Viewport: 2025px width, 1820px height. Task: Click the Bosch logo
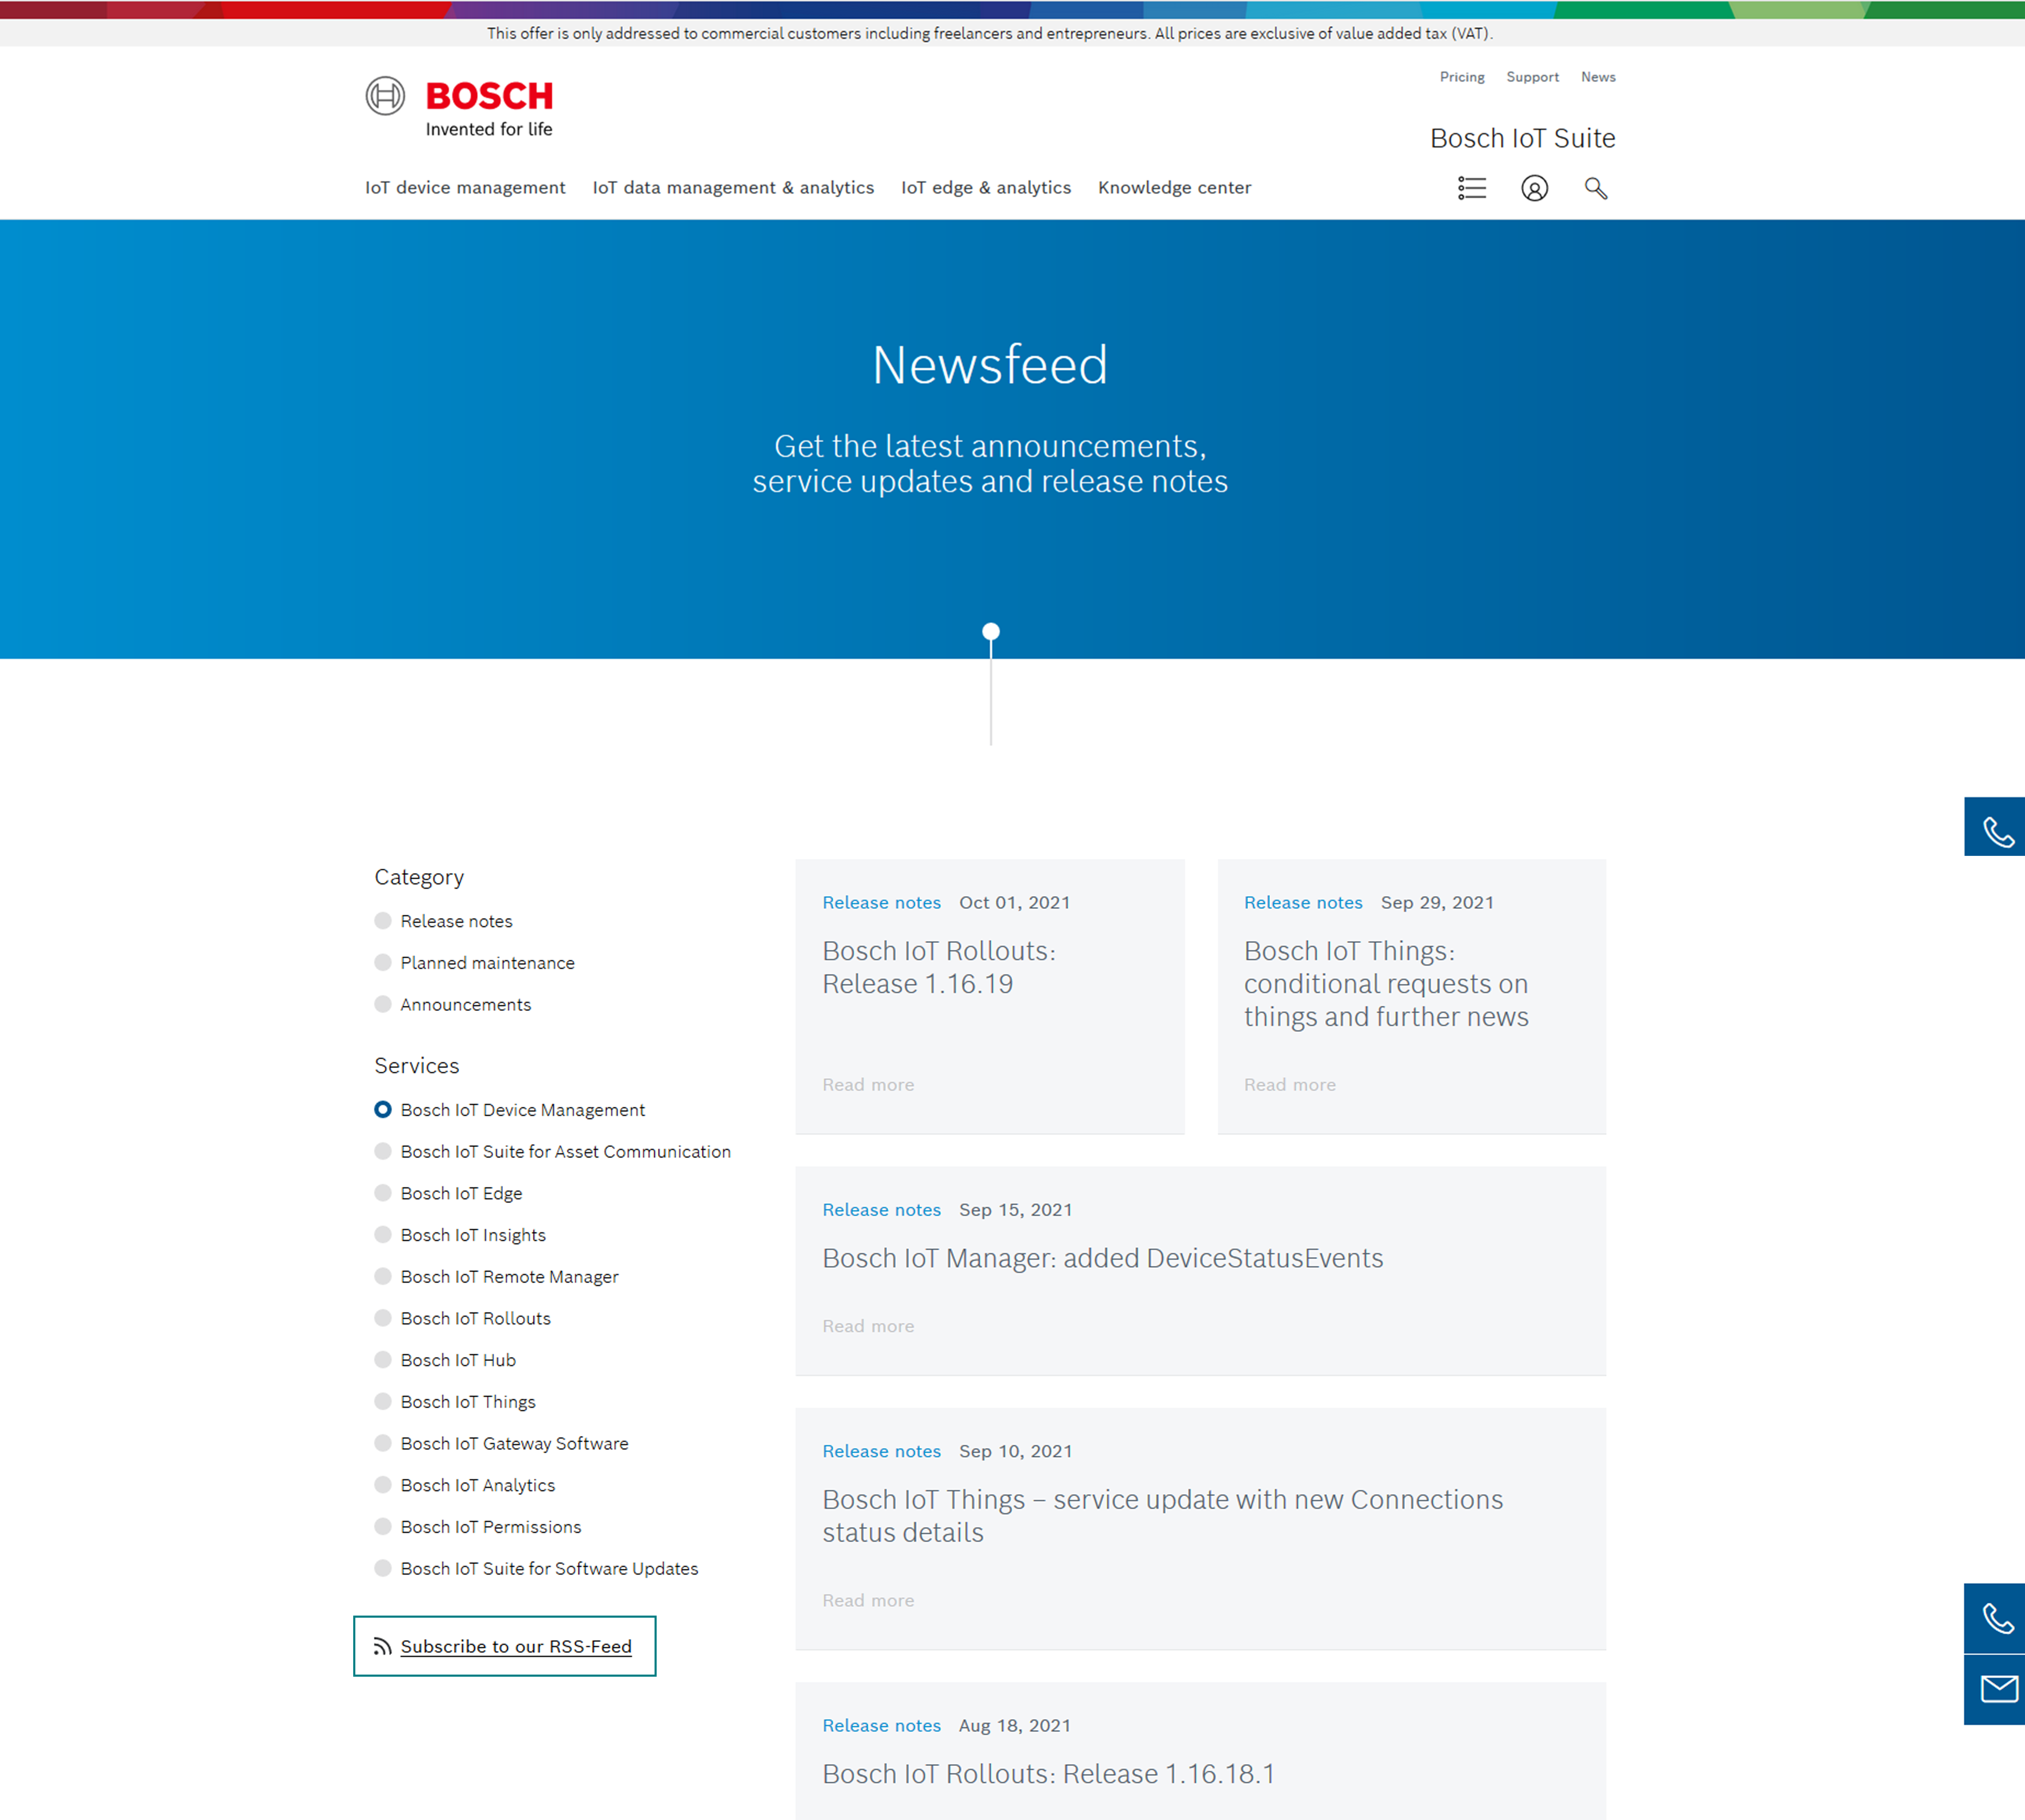(x=459, y=107)
